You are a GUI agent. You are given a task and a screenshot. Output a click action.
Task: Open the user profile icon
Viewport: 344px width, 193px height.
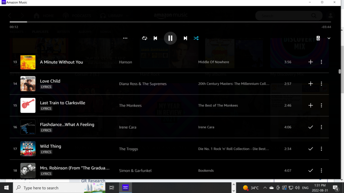point(331,16)
